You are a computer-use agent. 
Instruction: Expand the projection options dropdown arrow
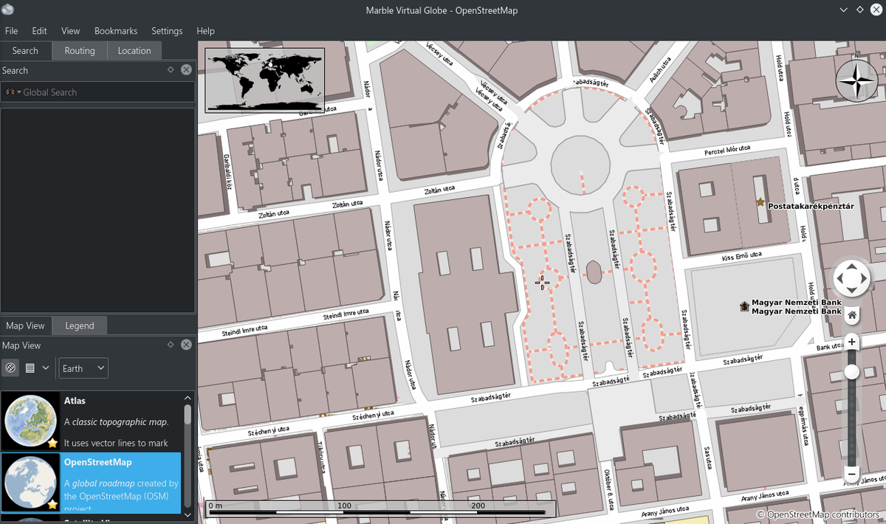coord(46,368)
